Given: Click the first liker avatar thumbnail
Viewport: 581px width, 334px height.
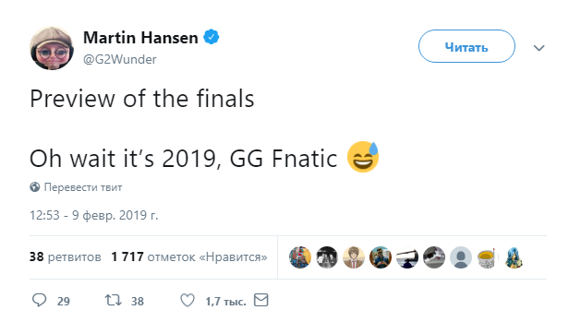Looking at the screenshot, I should tap(300, 257).
